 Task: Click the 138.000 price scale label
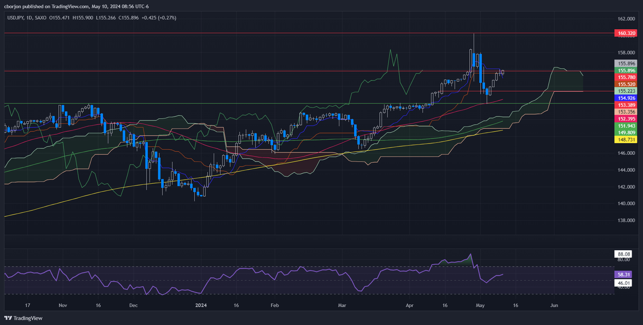(627, 220)
